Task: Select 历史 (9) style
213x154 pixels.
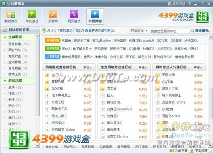Action: [x=14, y=106]
